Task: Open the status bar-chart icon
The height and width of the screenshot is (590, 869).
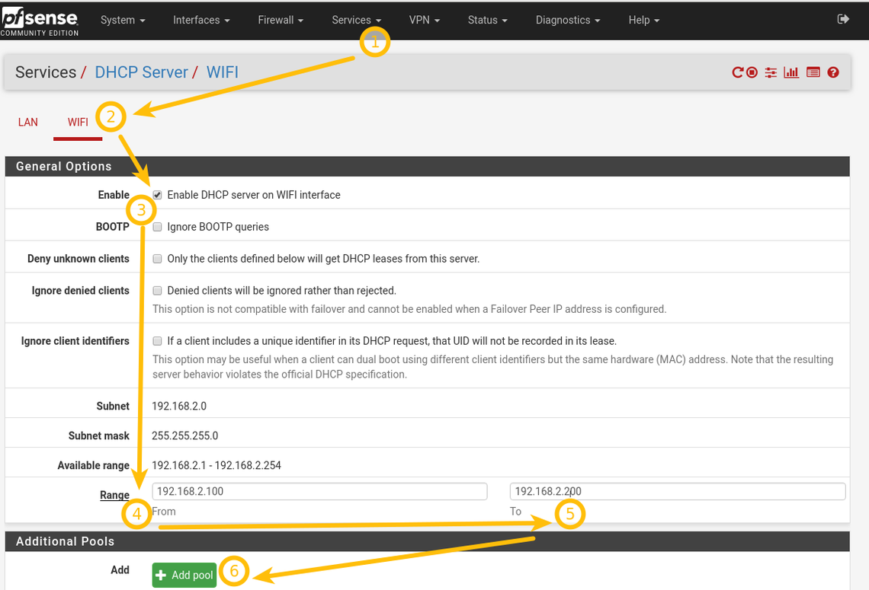Action: [791, 72]
